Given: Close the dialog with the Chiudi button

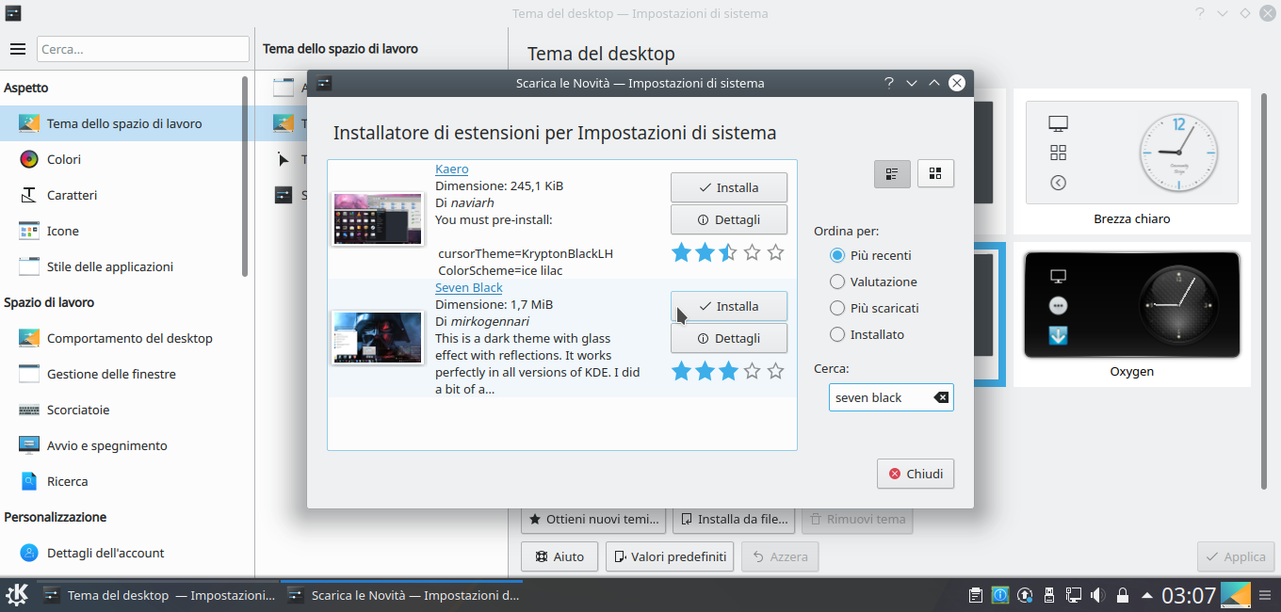Looking at the screenshot, I should click(916, 474).
